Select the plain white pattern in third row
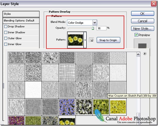Image resolution: width=158 pixels, height=126 pixels. (x=33, y=90)
